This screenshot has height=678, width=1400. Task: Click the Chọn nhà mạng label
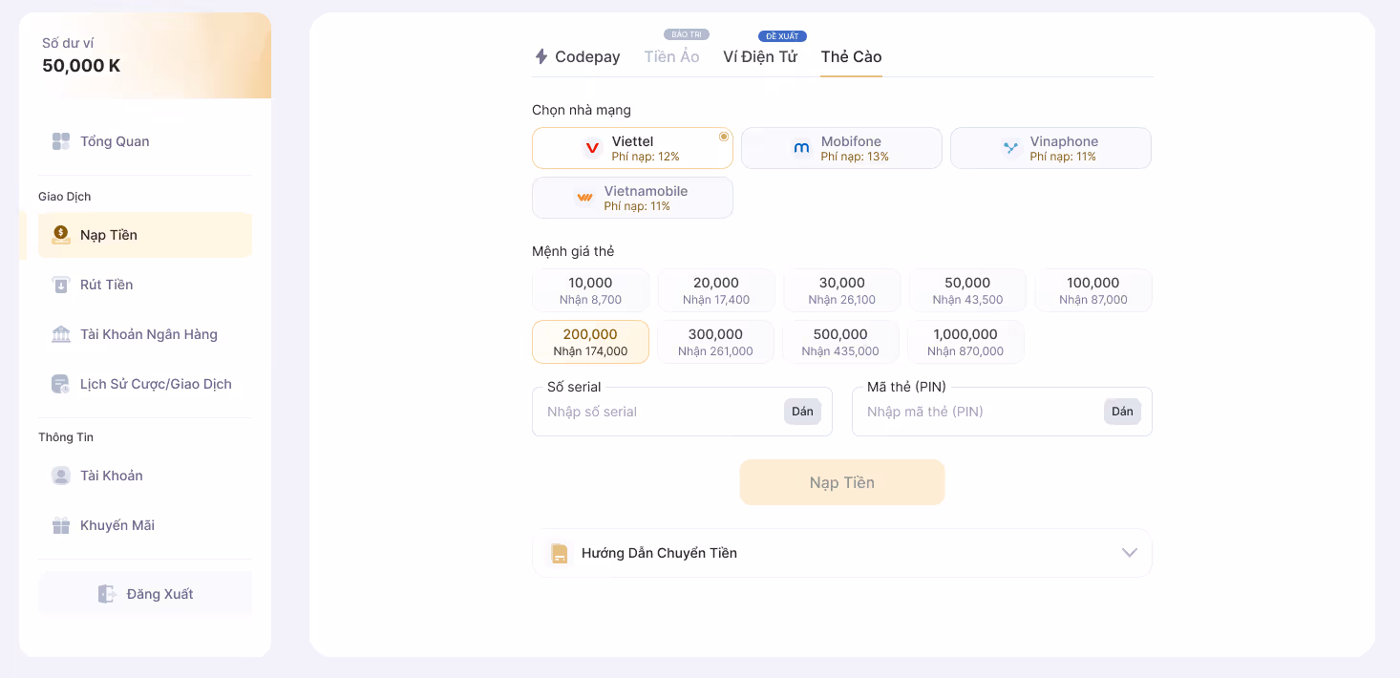coord(582,110)
